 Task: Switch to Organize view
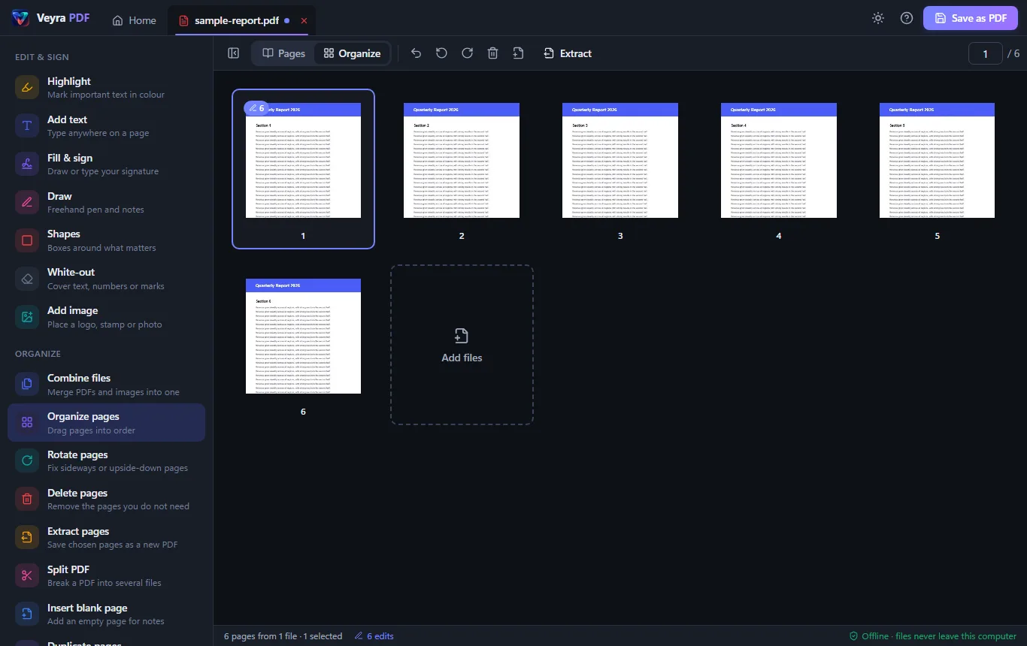[352, 53]
